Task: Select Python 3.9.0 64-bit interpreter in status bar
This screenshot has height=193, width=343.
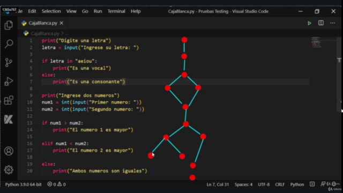Action: pyautogui.click(x=23, y=184)
